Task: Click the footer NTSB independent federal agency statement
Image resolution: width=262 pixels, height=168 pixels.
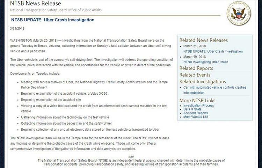Action: click(131, 162)
